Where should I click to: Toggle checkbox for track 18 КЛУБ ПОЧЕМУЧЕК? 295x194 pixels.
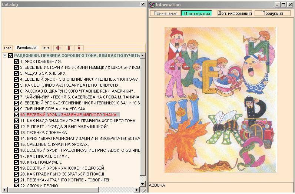[16, 162]
